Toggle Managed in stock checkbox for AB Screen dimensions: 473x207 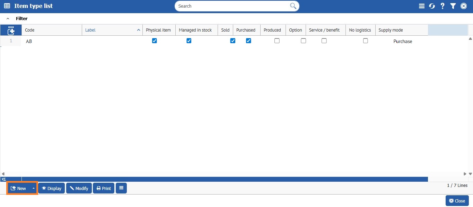(189, 41)
